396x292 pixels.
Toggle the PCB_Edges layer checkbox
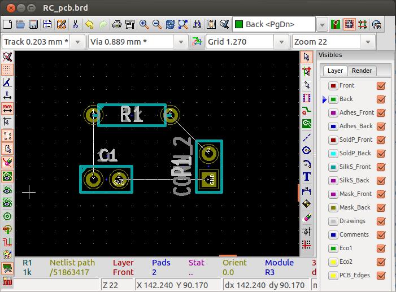pyautogui.click(x=381, y=276)
